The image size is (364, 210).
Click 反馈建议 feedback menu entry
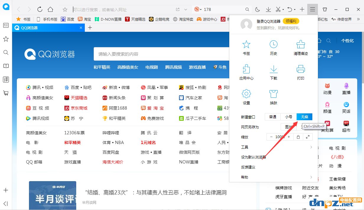[248, 167]
